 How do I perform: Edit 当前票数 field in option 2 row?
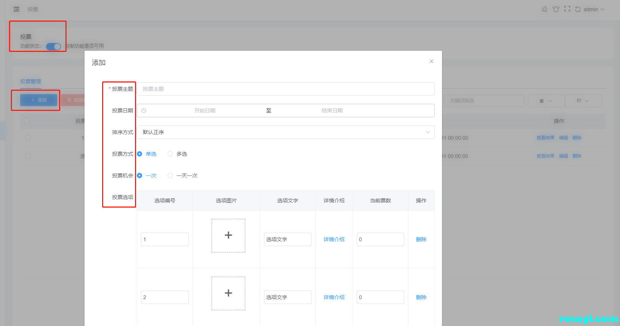pyautogui.click(x=380, y=297)
